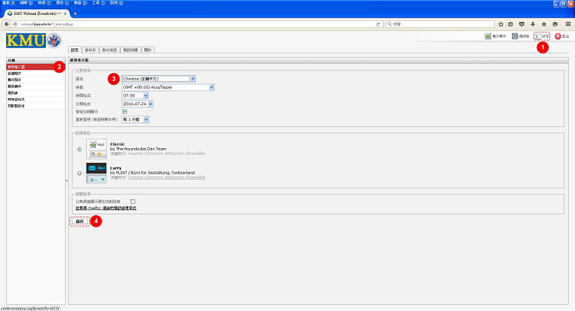The image size is (575, 311).
Task: Open the bookmarks list (clipboard) icon
Action: (x=511, y=24)
